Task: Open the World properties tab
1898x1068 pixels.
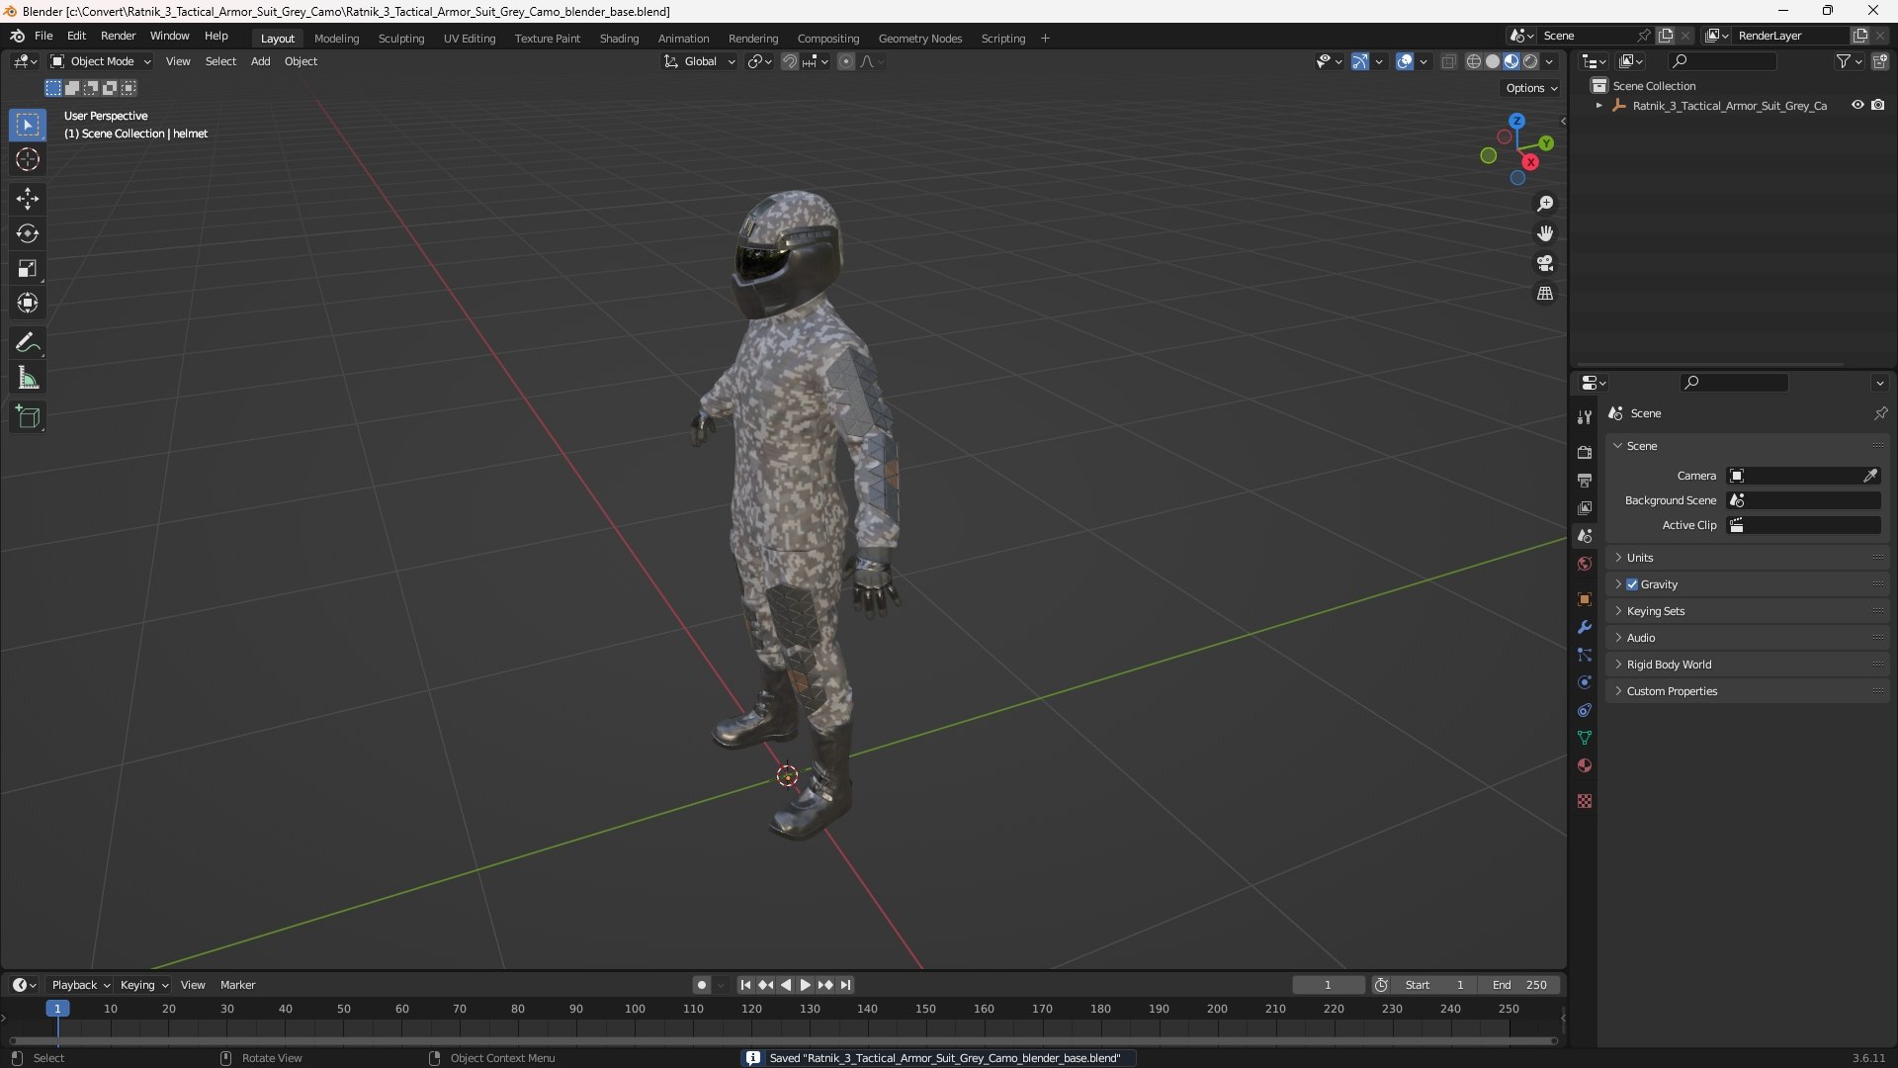Action: tap(1585, 564)
